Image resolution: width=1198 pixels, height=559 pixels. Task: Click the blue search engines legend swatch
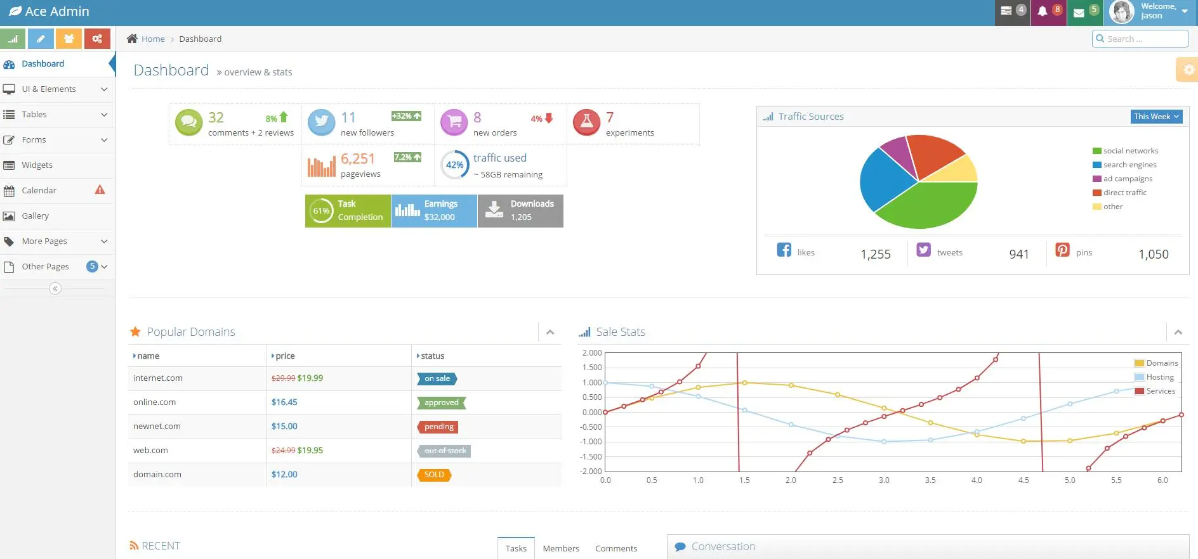[1097, 165]
